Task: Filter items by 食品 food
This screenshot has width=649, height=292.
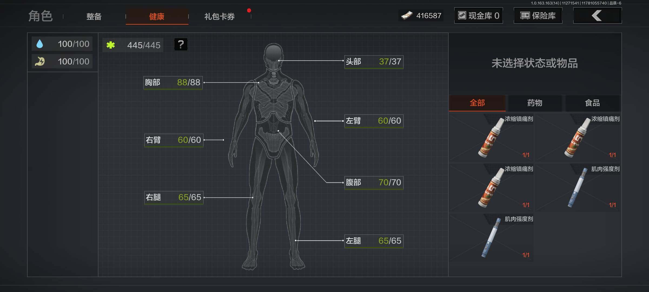Action: point(592,103)
